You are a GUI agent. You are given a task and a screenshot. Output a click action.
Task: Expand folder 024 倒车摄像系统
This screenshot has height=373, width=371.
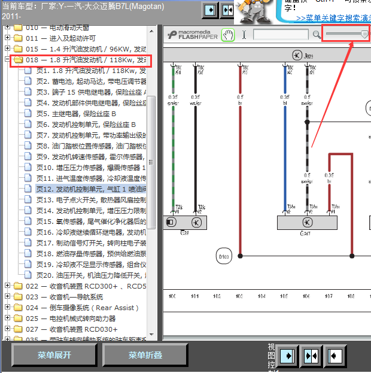pyautogui.click(x=7, y=307)
